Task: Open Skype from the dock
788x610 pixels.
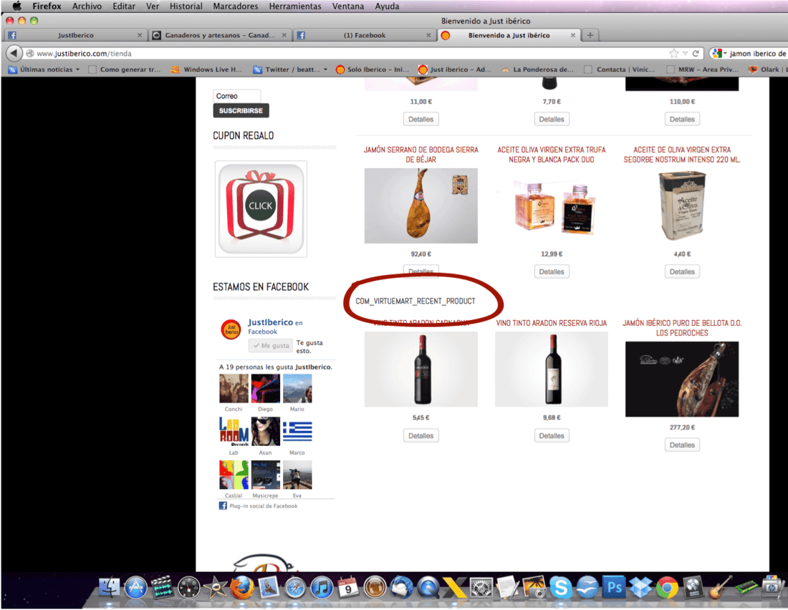Action: click(560, 587)
